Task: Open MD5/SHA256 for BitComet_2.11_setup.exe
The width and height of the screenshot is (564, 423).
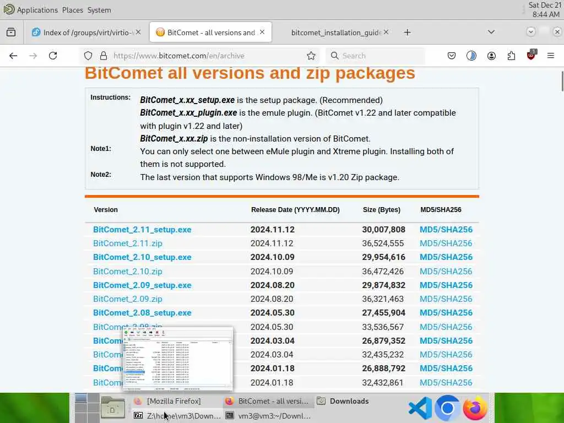Action: (446, 230)
